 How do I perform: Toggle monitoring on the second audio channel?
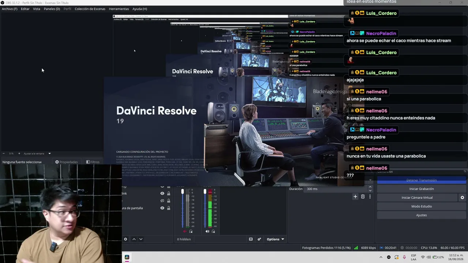tap(214, 231)
